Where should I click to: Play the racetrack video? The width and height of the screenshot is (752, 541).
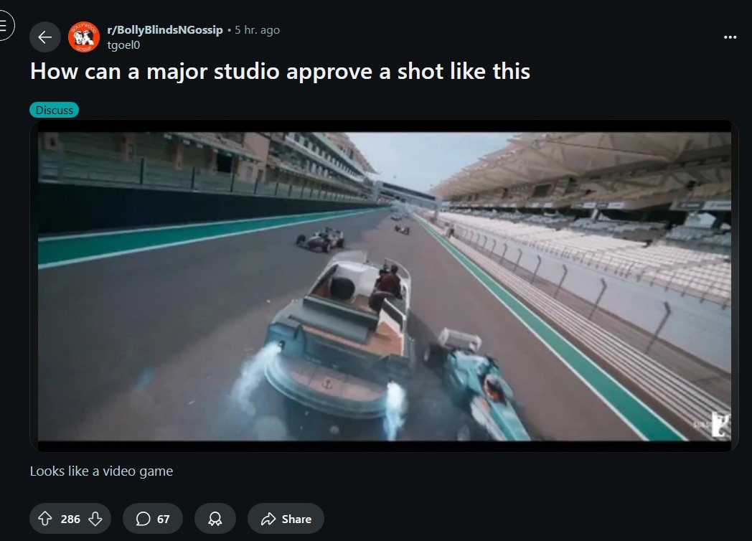(384, 286)
